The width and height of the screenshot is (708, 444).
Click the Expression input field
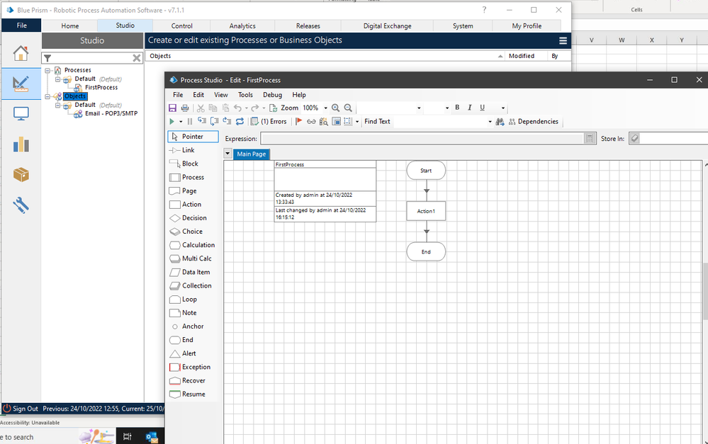[422, 139]
